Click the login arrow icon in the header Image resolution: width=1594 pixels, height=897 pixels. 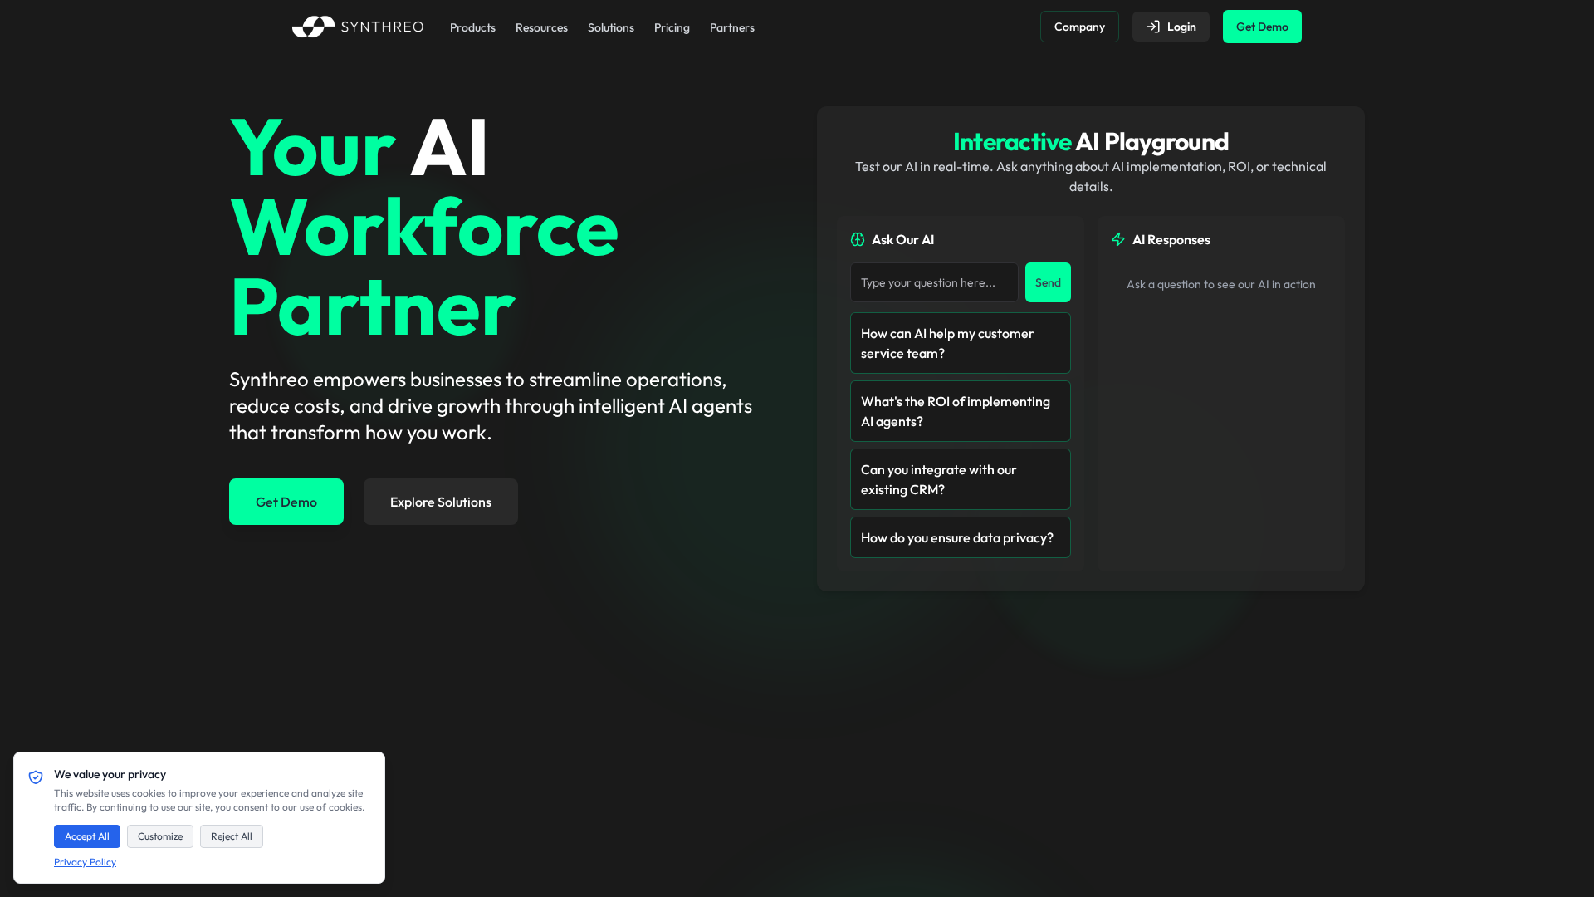tap(1154, 26)
